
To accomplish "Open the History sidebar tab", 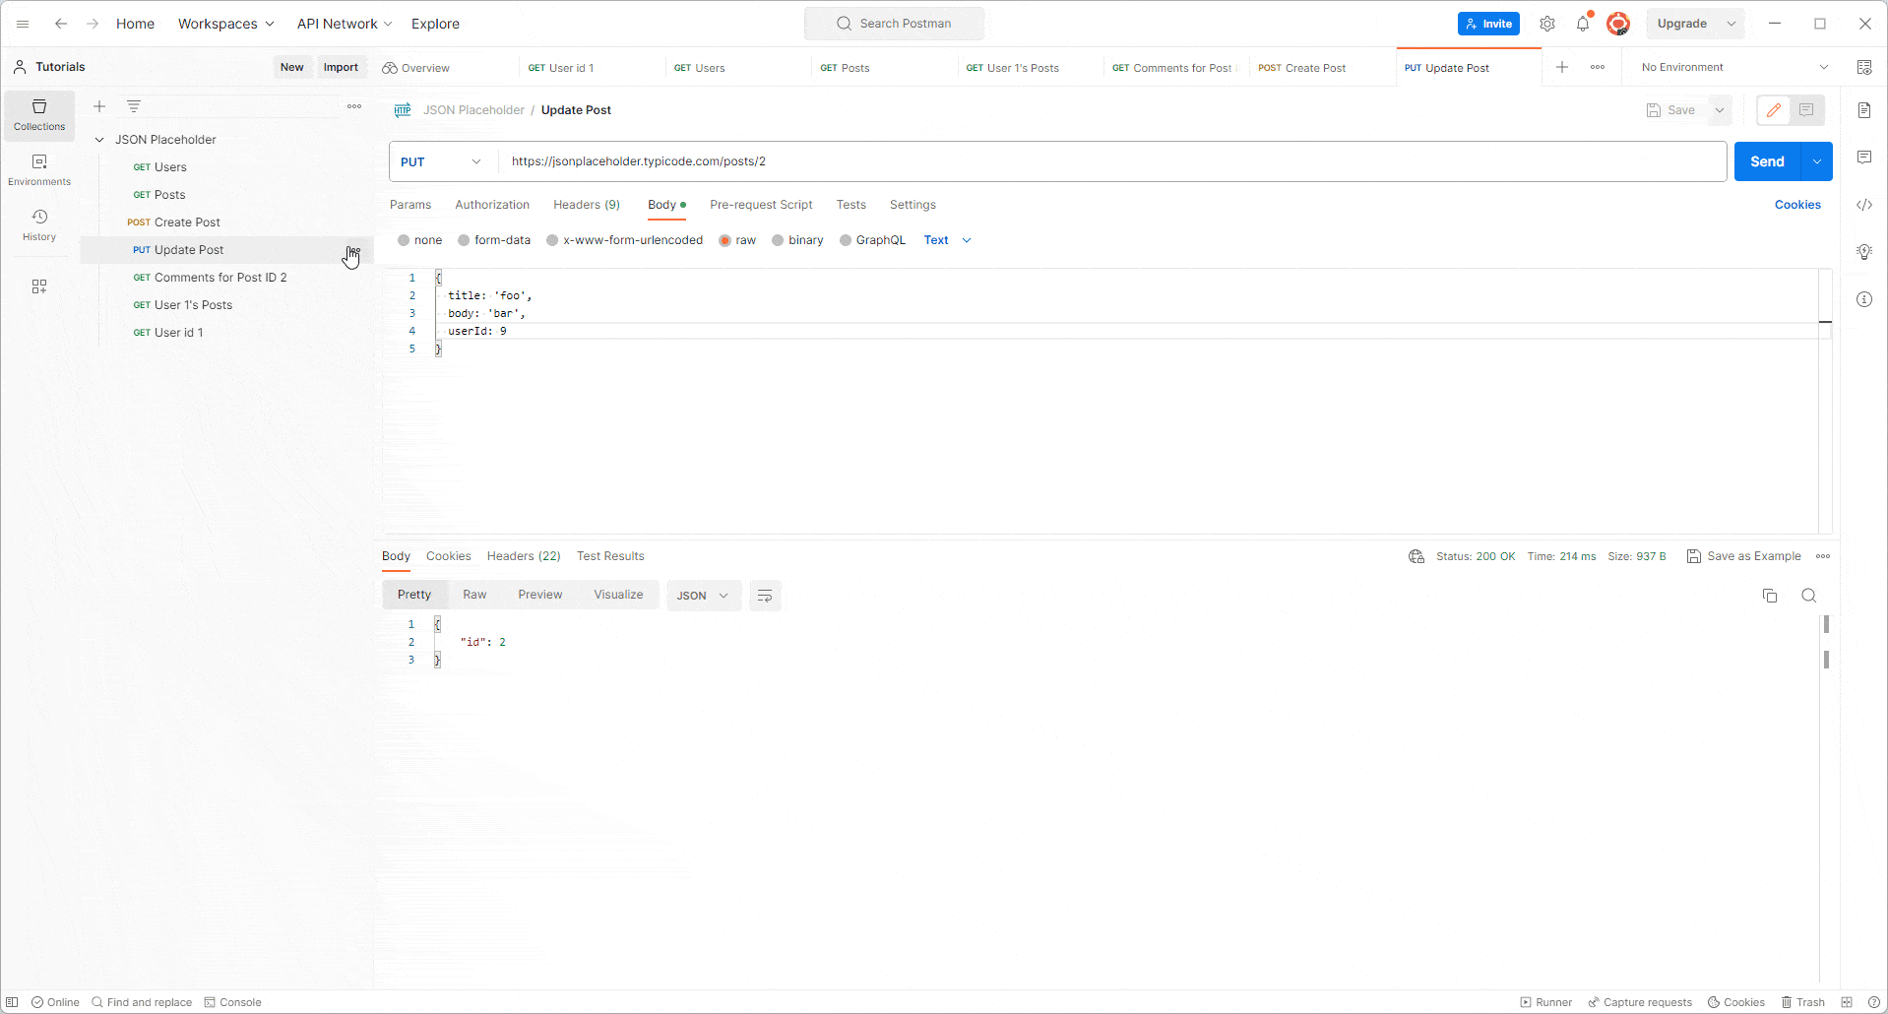I will click(39, 225).
